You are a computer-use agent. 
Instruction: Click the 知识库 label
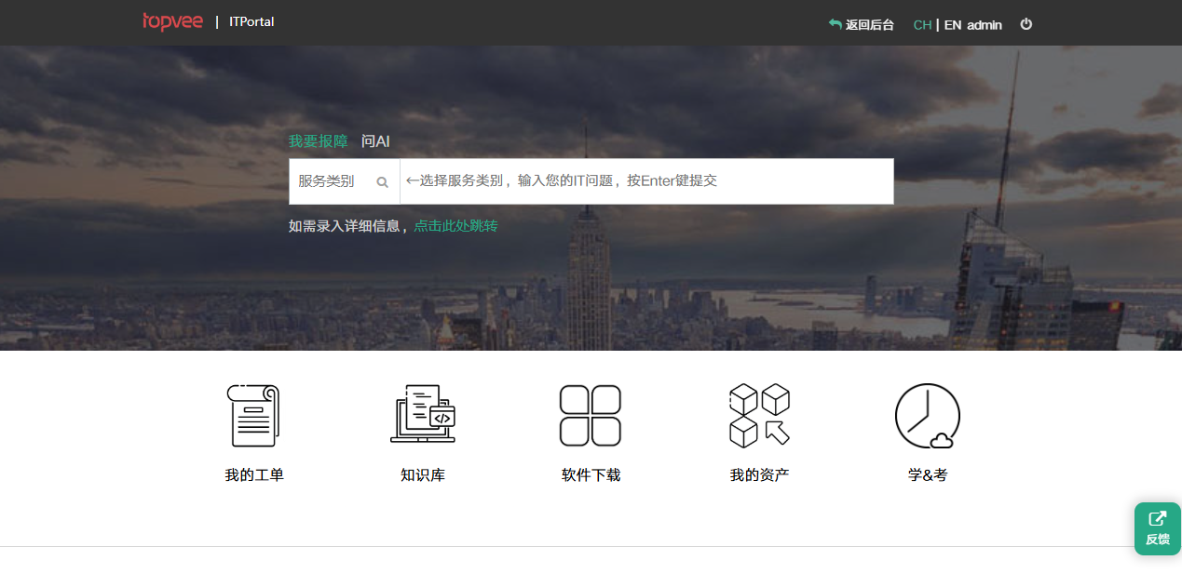coord(423,475)
